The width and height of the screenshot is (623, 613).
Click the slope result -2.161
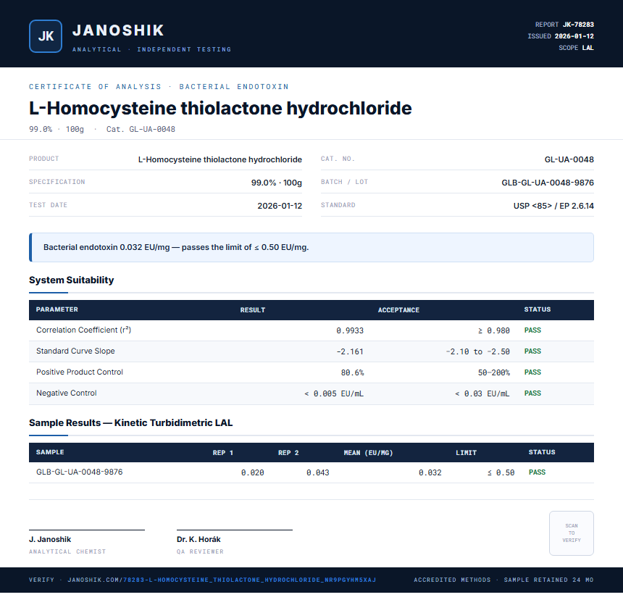350,352
